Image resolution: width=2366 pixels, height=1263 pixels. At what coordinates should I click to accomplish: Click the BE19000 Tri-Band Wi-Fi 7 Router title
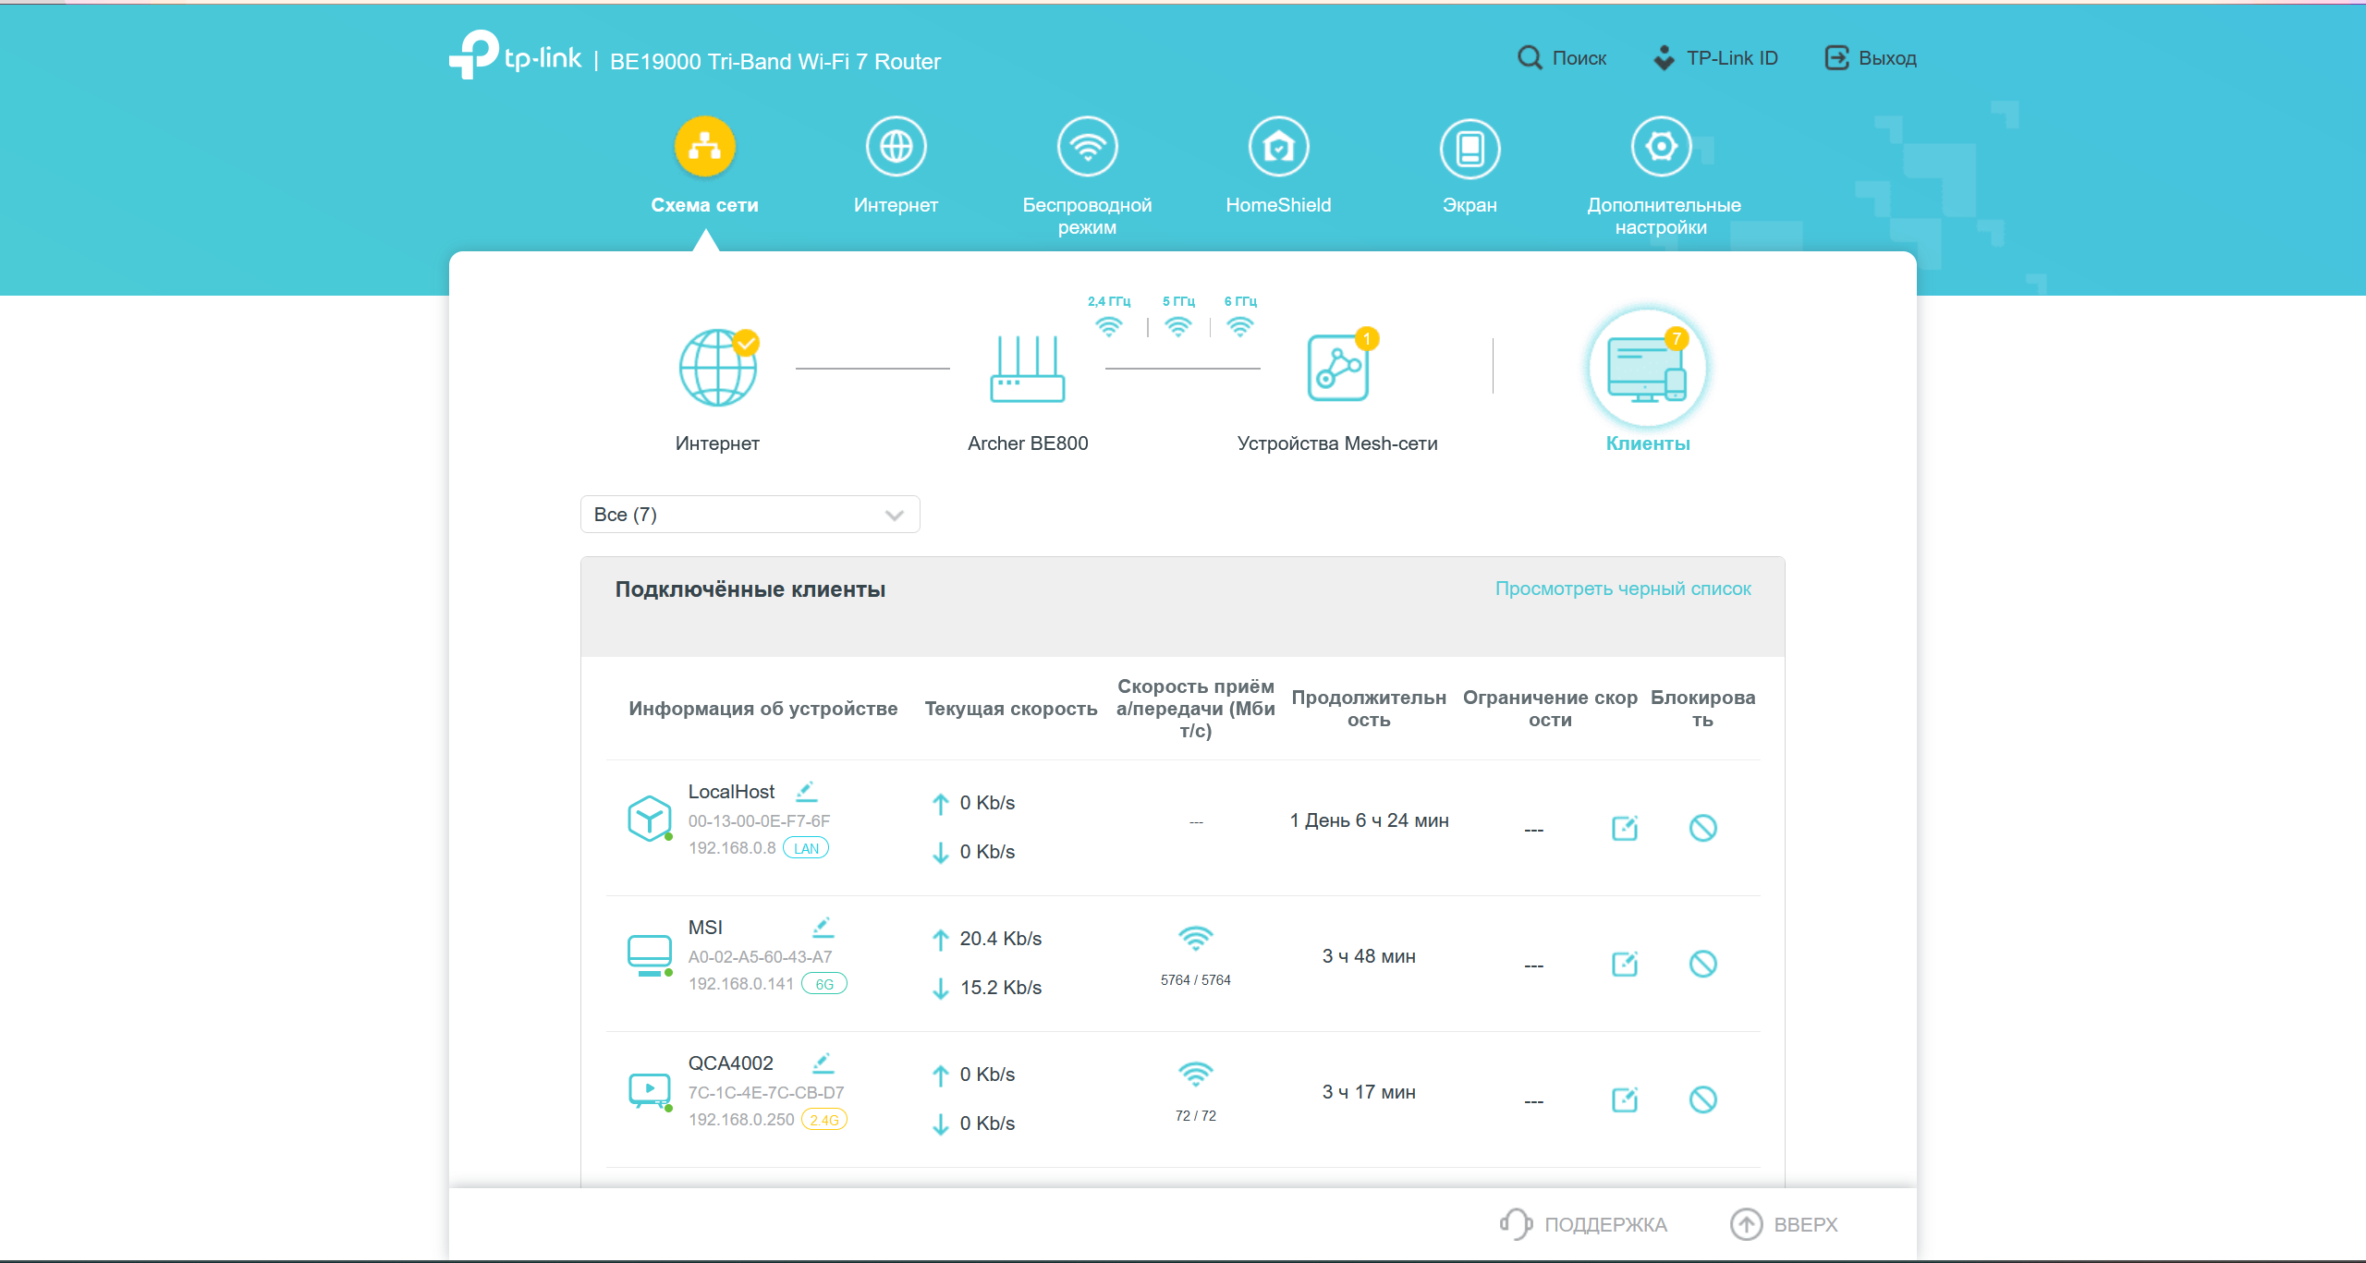point(775,62)
